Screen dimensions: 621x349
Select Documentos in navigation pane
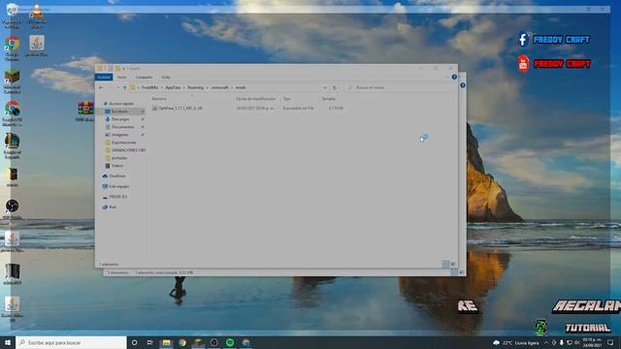tap(122, 127)
